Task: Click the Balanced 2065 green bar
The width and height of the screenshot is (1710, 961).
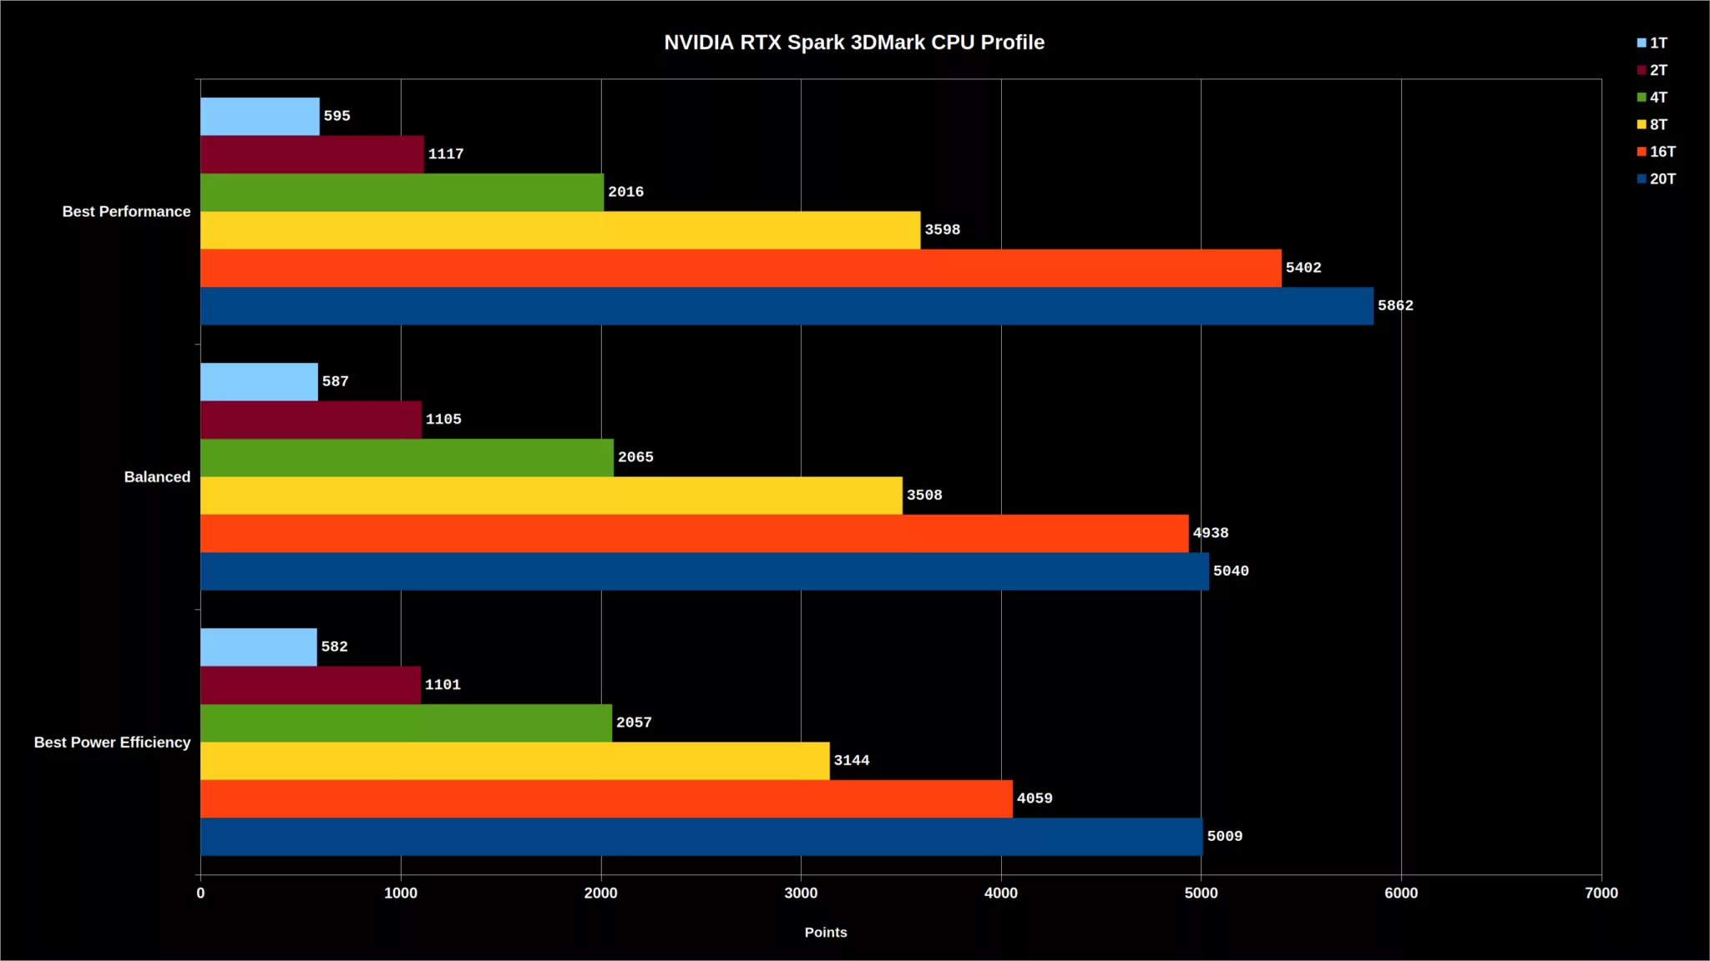Action: (x=407, y=458)
